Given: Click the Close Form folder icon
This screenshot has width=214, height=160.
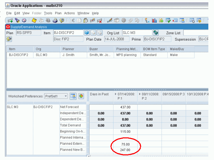Looking at the screenshot, I should click(x=62, y=21).
